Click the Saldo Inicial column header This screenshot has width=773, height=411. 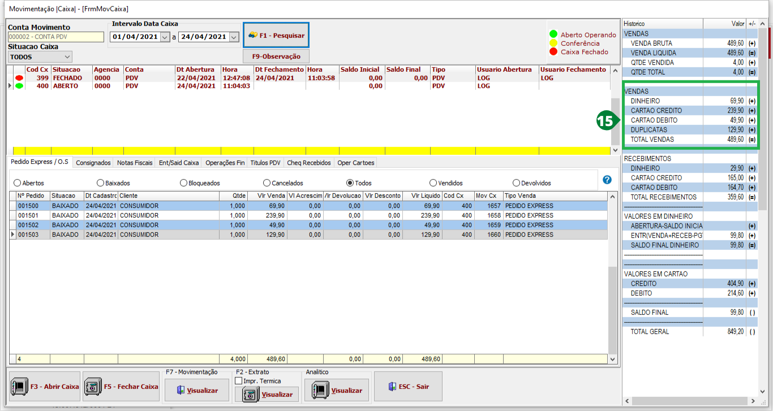pyautogui.click(x=361, y=70)
